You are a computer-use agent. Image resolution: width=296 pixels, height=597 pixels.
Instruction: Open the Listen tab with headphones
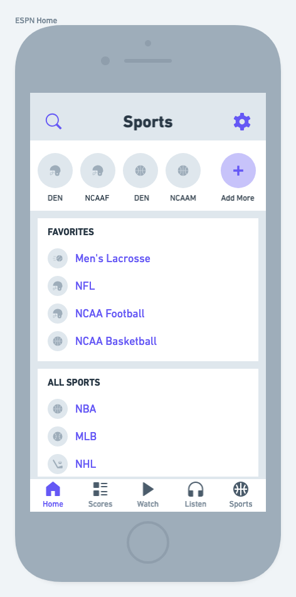coord(196,495)
